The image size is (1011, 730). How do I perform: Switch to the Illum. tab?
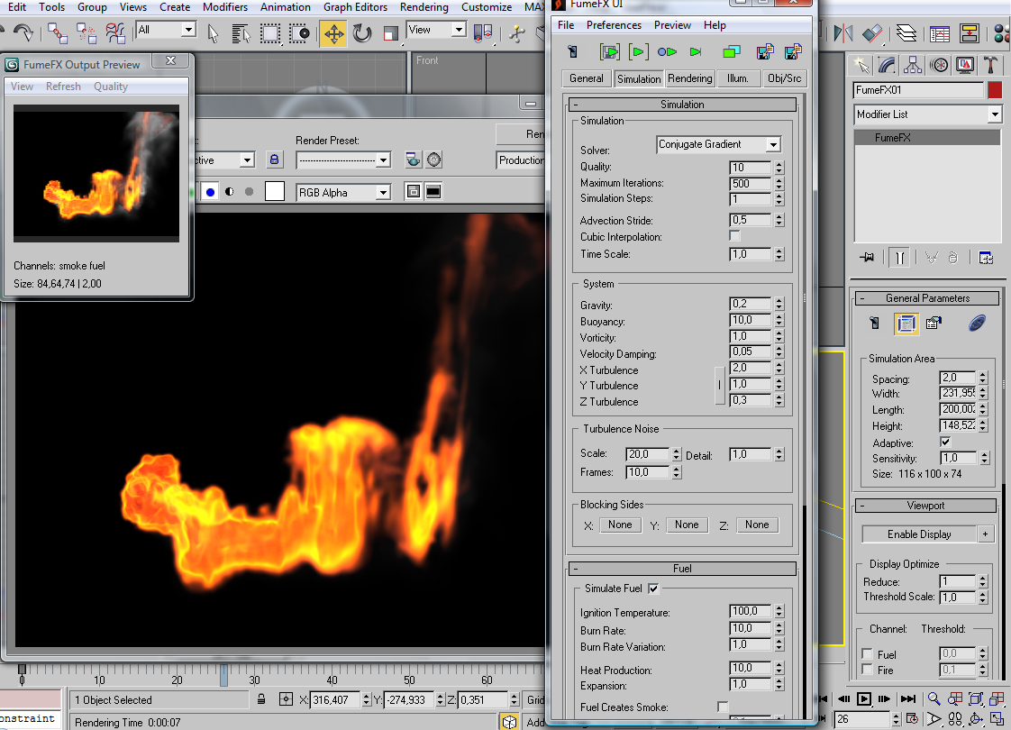tap(738, 78)
